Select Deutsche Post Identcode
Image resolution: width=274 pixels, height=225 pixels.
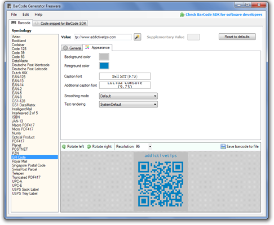pyautogui.click(x=31, y=65)
